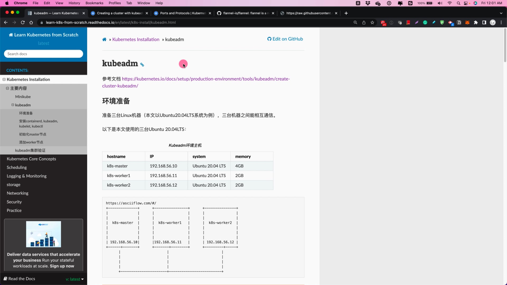Viewport: 507px width, 285px height.
Task: Open the Chrome extensions puzzle icon
Action: point(476,22)
